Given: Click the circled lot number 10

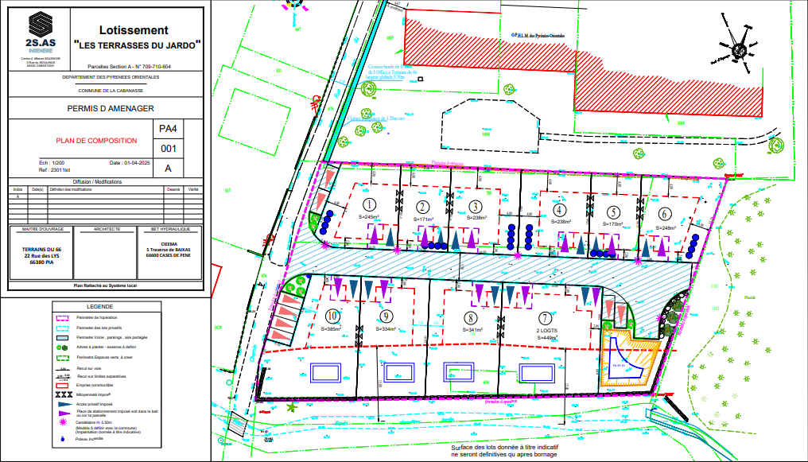Looking at the screenshot, I should (x=332, y=314).
